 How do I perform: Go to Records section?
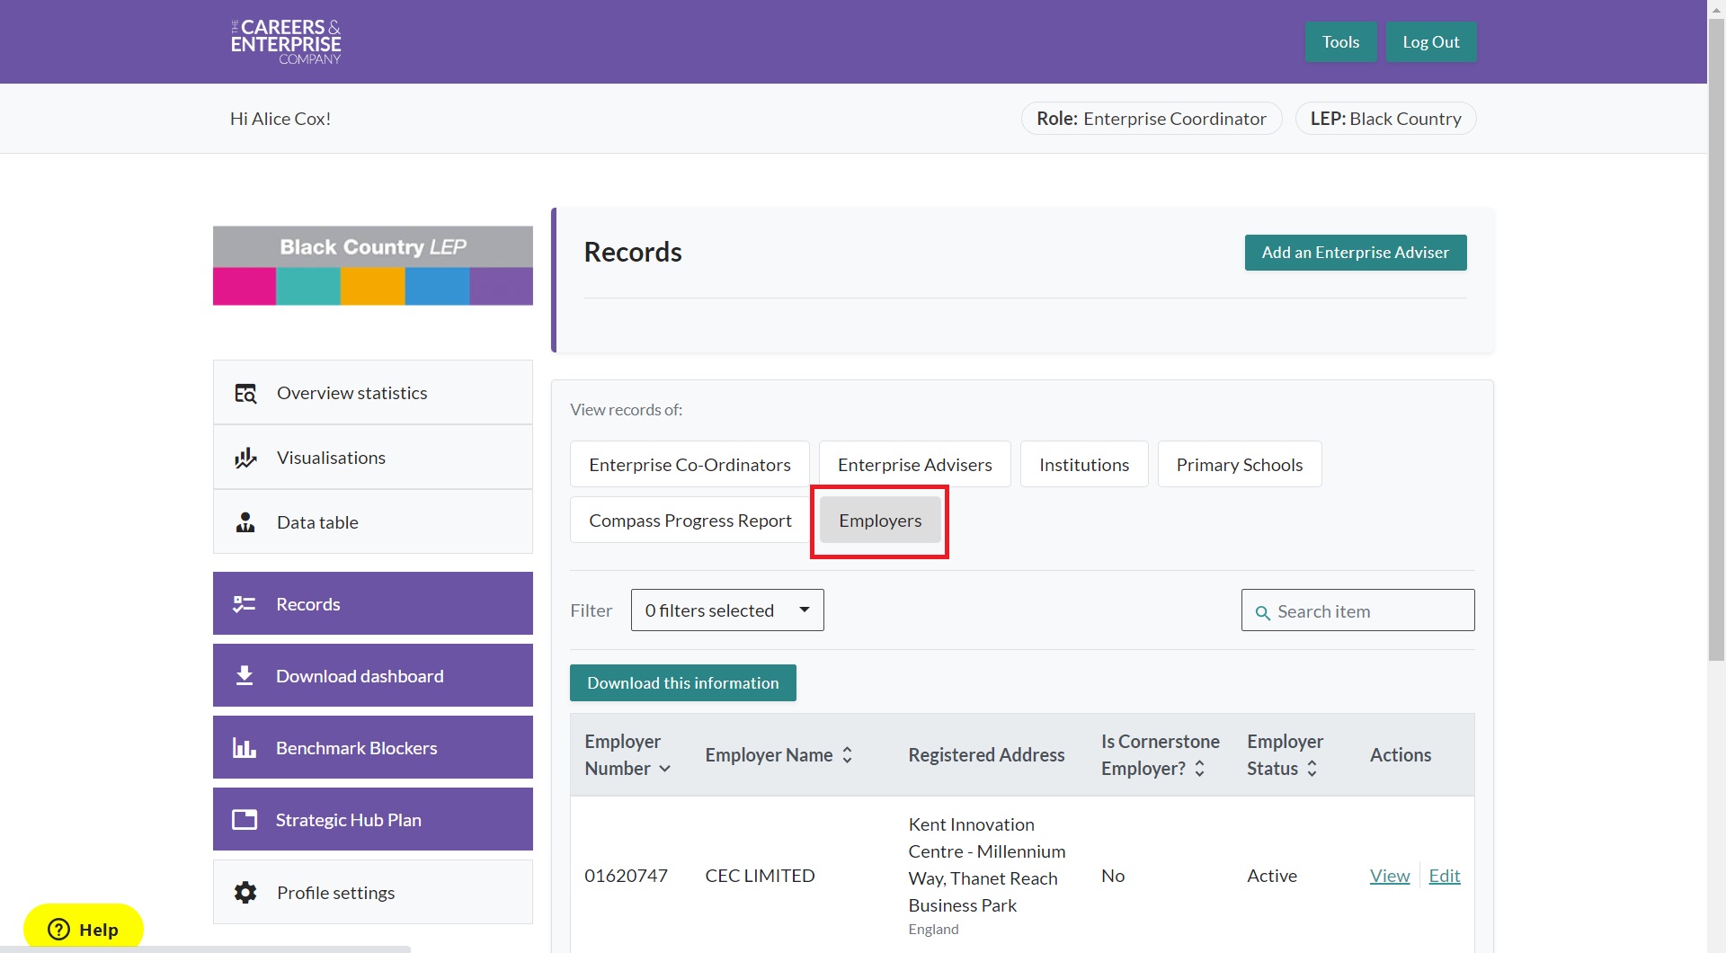click(373, 603)
